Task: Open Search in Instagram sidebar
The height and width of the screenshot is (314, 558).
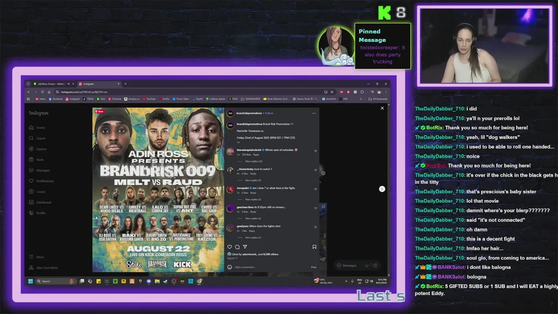Action: pos(37,138)
